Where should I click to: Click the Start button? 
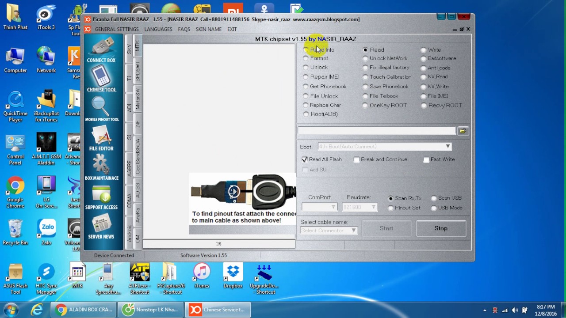point(386,228)
